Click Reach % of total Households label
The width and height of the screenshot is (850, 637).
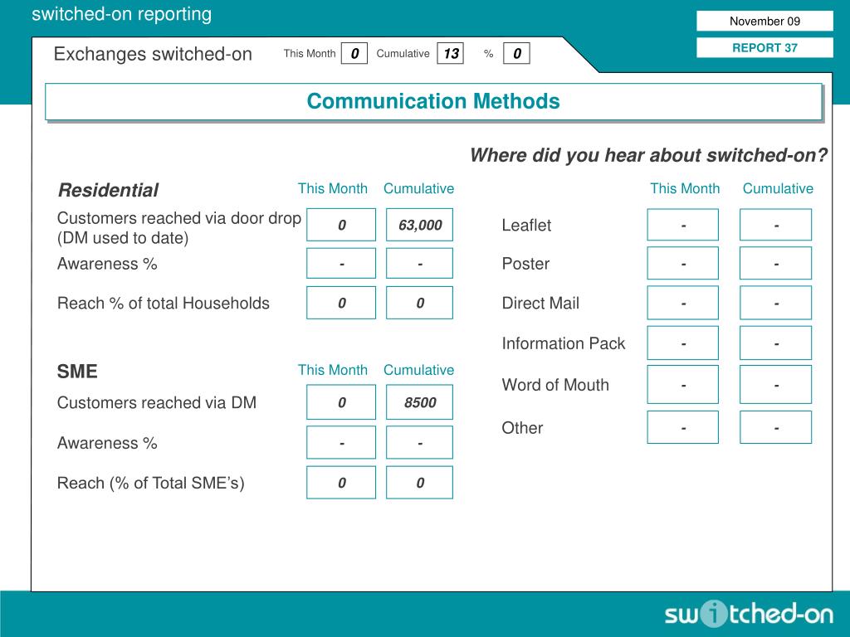(x=164, y=304)
